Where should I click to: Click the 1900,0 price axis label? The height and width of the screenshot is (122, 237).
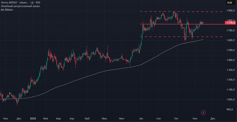point(230,11)
